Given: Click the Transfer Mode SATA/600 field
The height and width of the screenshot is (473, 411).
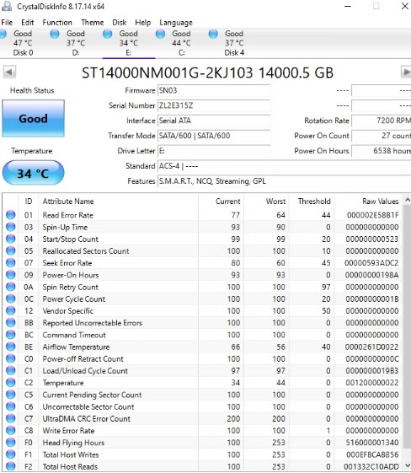Looking at the screenshot, I should coord(214,136).
